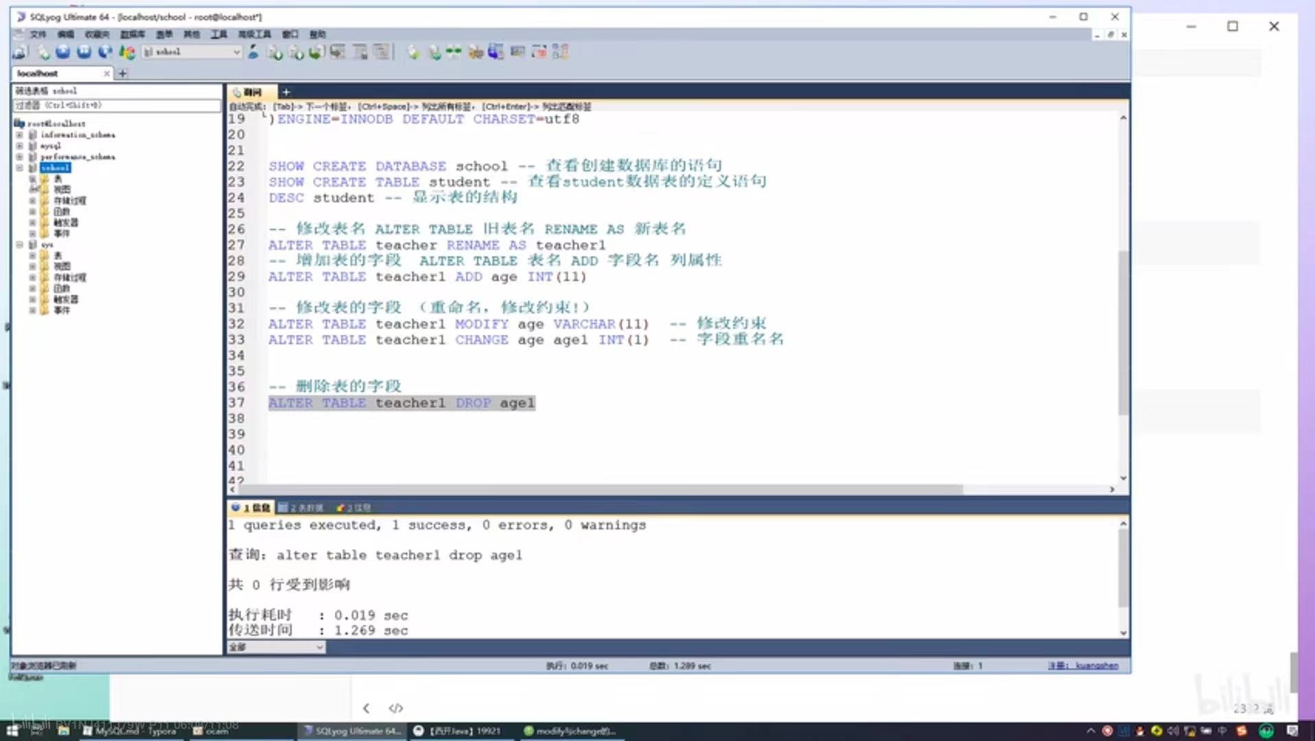
Task: Click the new connection toolbar icon
Action: point(19,51)
